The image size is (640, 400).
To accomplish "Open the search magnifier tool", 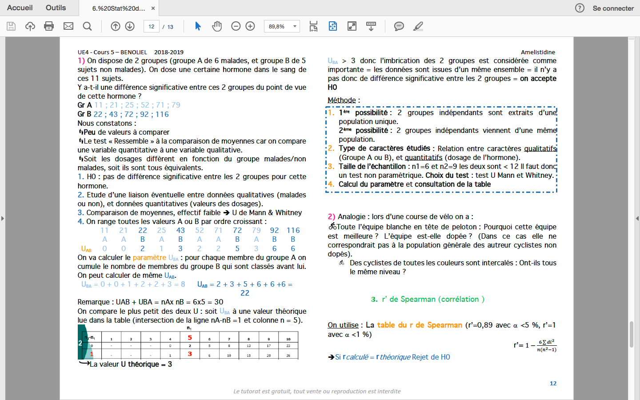I will pos(88,26).
